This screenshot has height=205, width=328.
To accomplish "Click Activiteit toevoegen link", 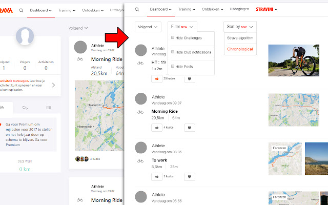I will coord(14,81).
